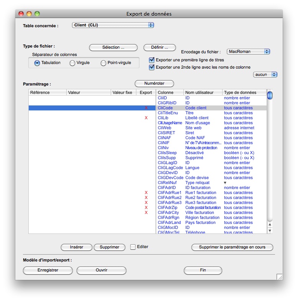Click the Référence column header

47,92
